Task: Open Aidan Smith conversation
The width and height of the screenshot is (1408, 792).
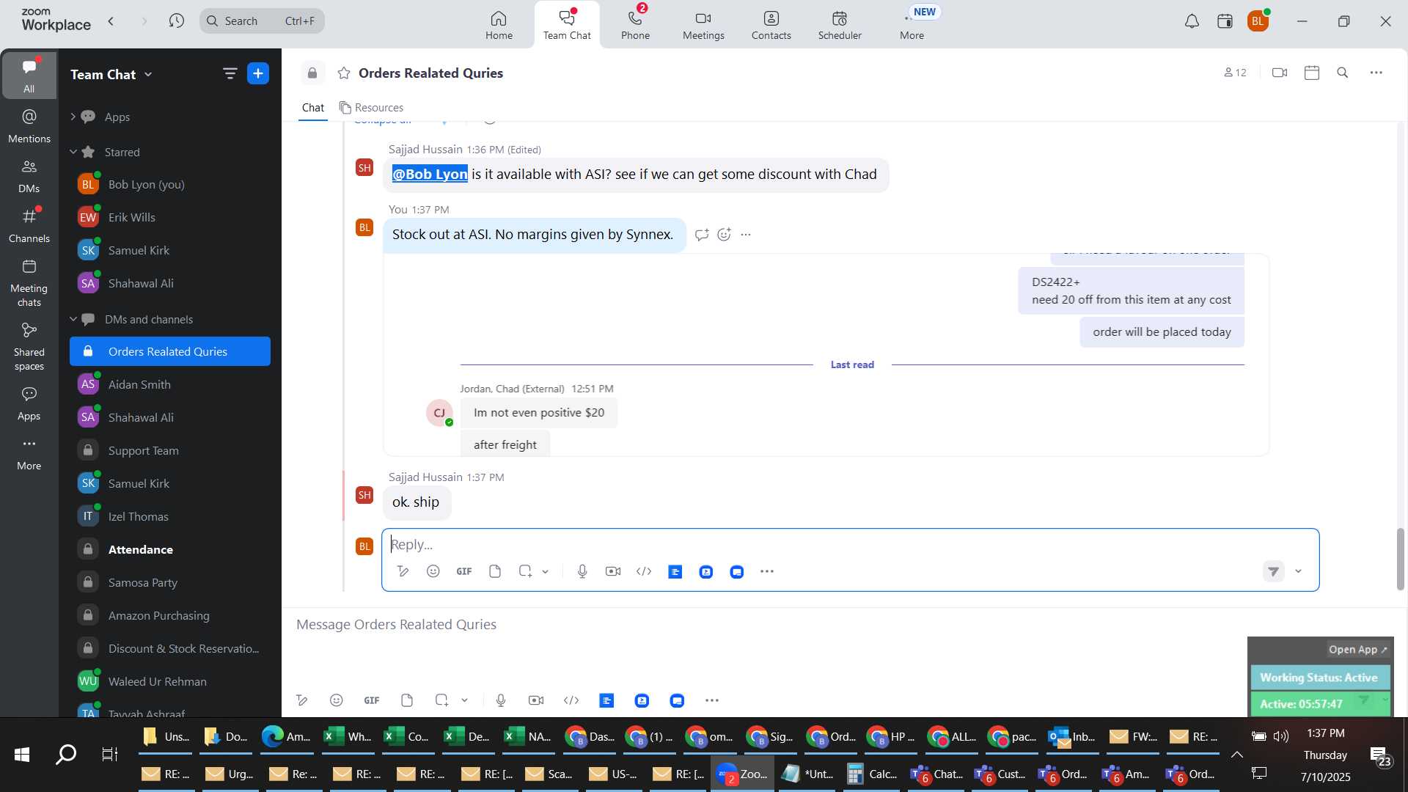Action: (x=170, y=384)
